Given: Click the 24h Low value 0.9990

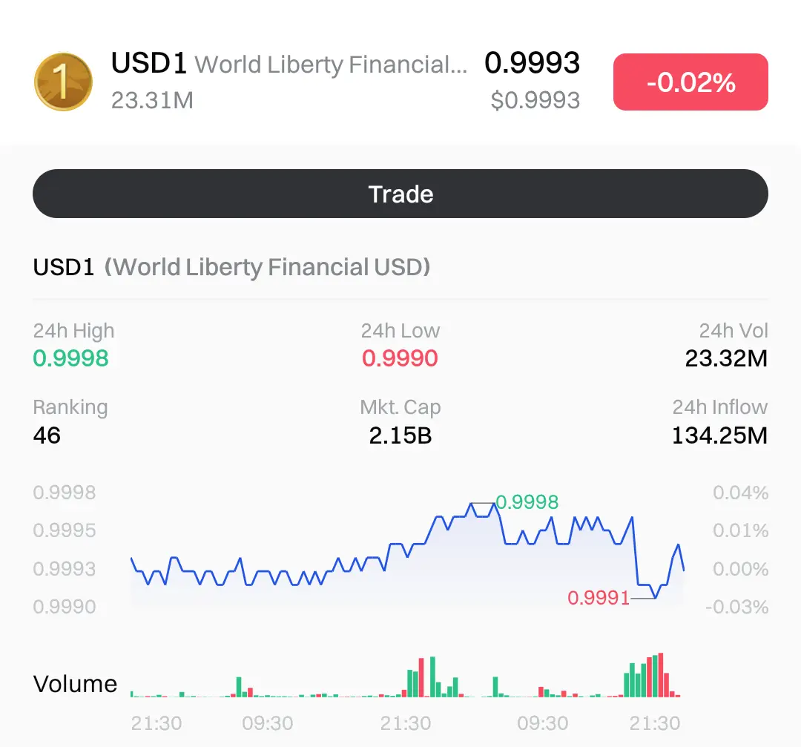Looking at the screenshot, I should coord(400,358).
